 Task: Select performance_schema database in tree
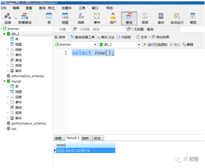point(26,123)
